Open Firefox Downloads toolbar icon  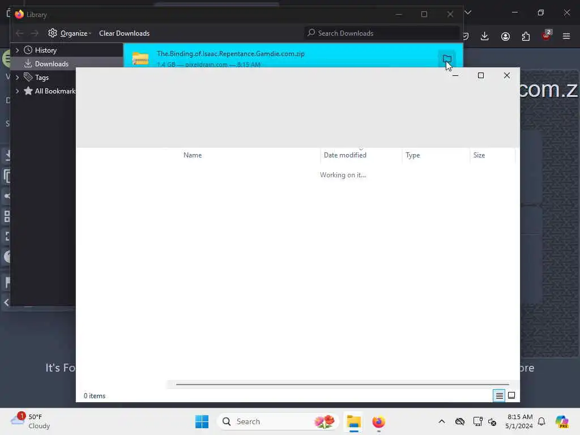click(485, 36)
